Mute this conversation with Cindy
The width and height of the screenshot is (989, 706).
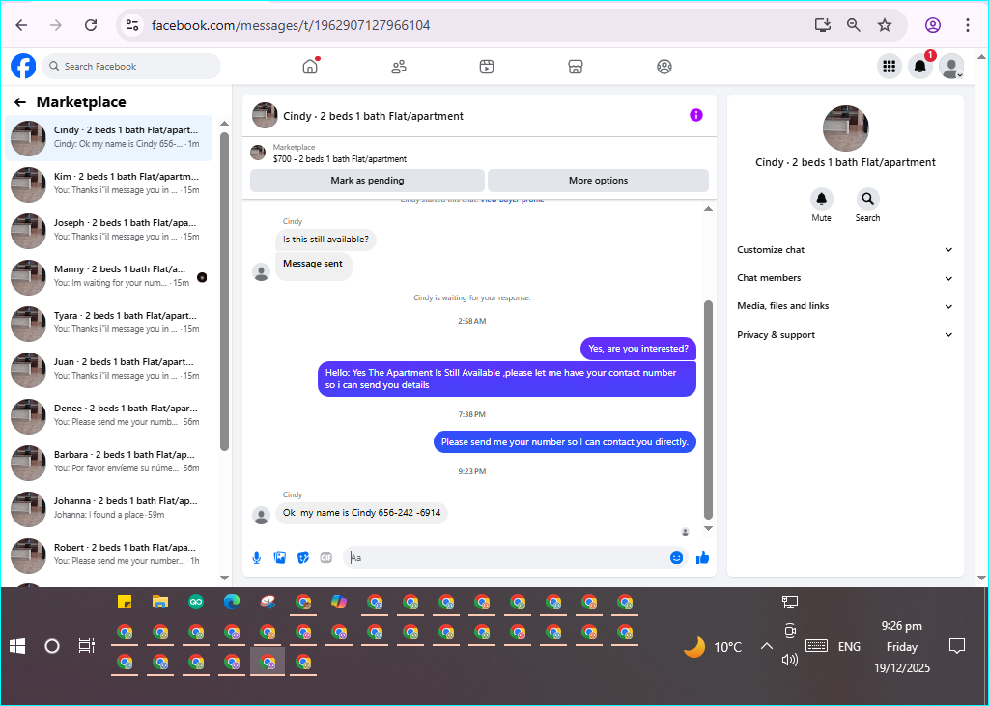[x=821, y=199]
